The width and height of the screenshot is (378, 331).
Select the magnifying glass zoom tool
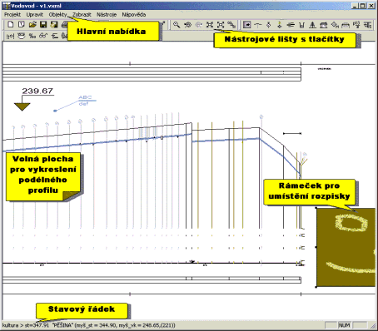point(177,25)
